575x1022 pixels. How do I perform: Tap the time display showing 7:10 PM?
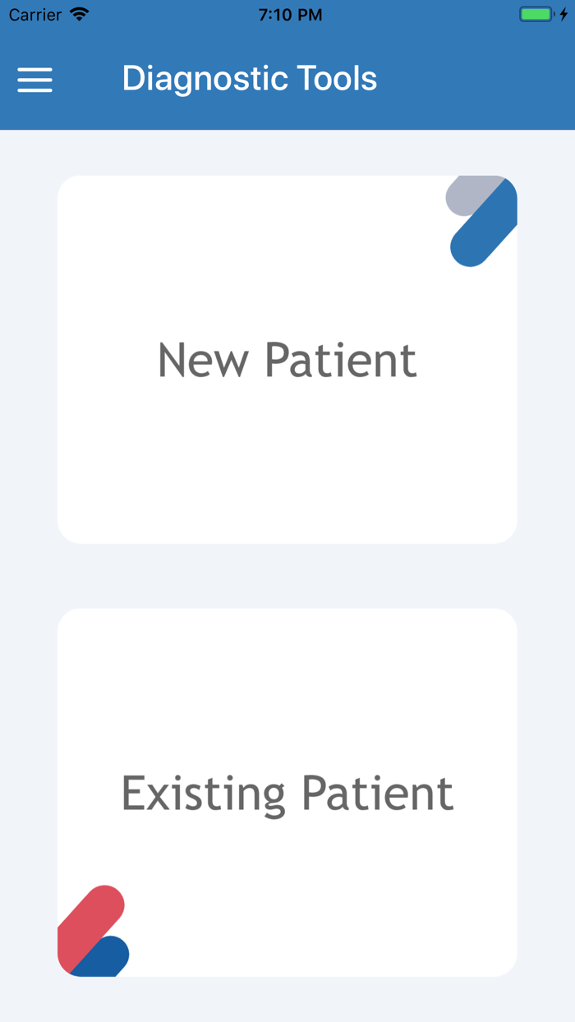(x=292, y=13)
